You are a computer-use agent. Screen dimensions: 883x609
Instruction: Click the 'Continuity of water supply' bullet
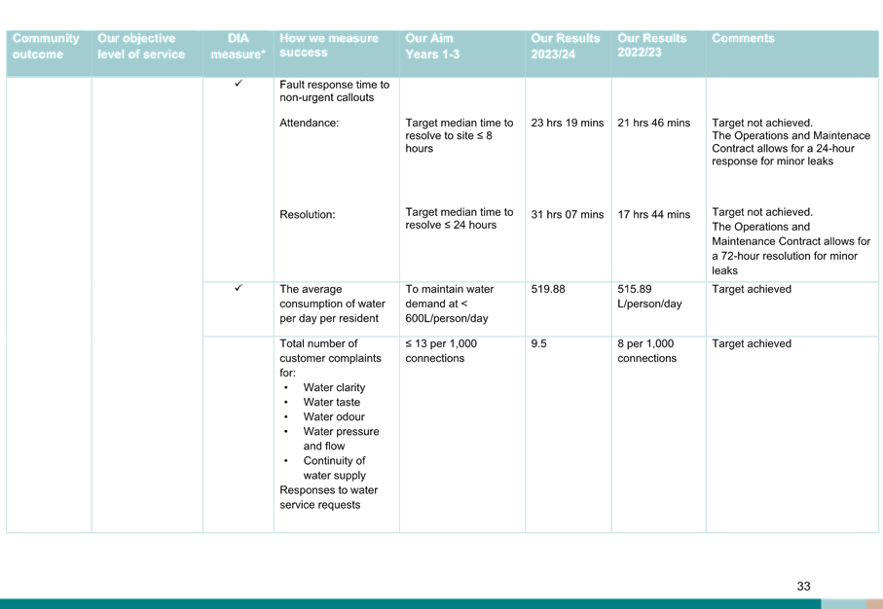(335, 468)
